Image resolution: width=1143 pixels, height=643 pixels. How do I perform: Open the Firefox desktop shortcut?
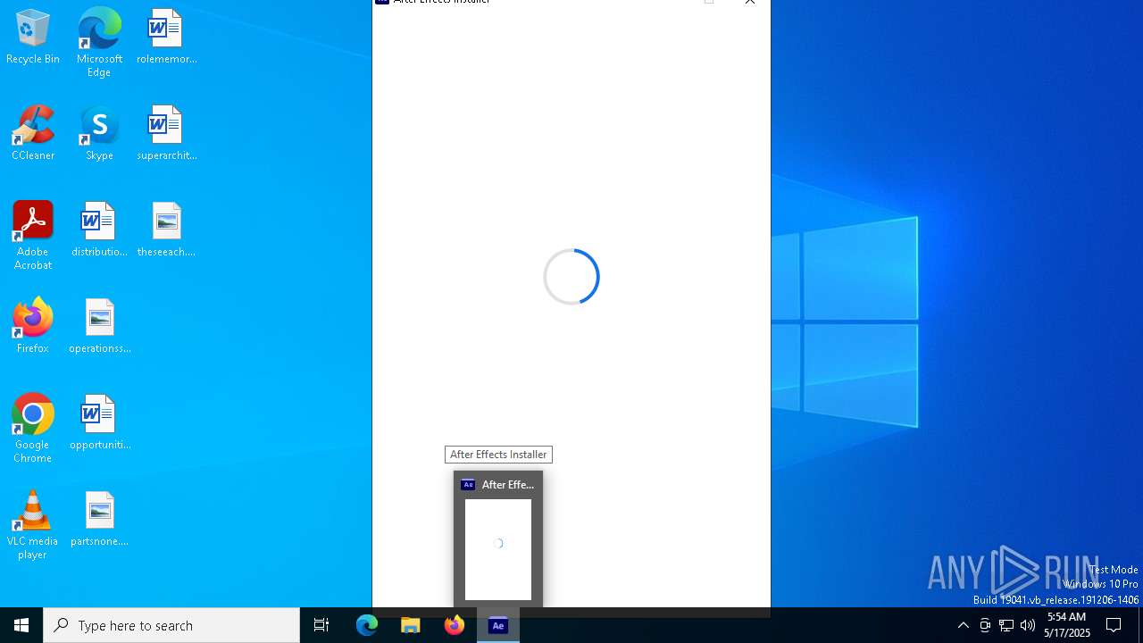coord(33,327)
